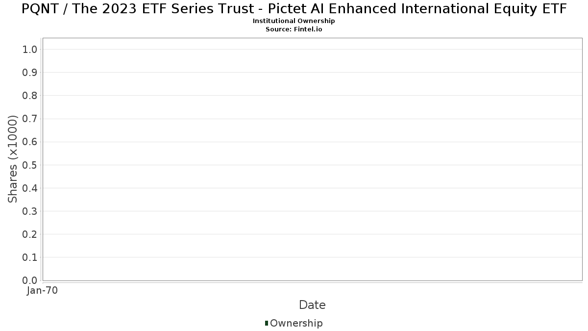Select the Jan-70 x-axis tick label
Screen dimensions: 588x331
[43, 291]
